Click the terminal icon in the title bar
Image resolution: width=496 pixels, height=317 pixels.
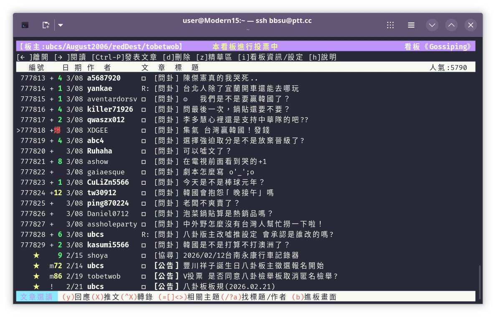[25, 25]
